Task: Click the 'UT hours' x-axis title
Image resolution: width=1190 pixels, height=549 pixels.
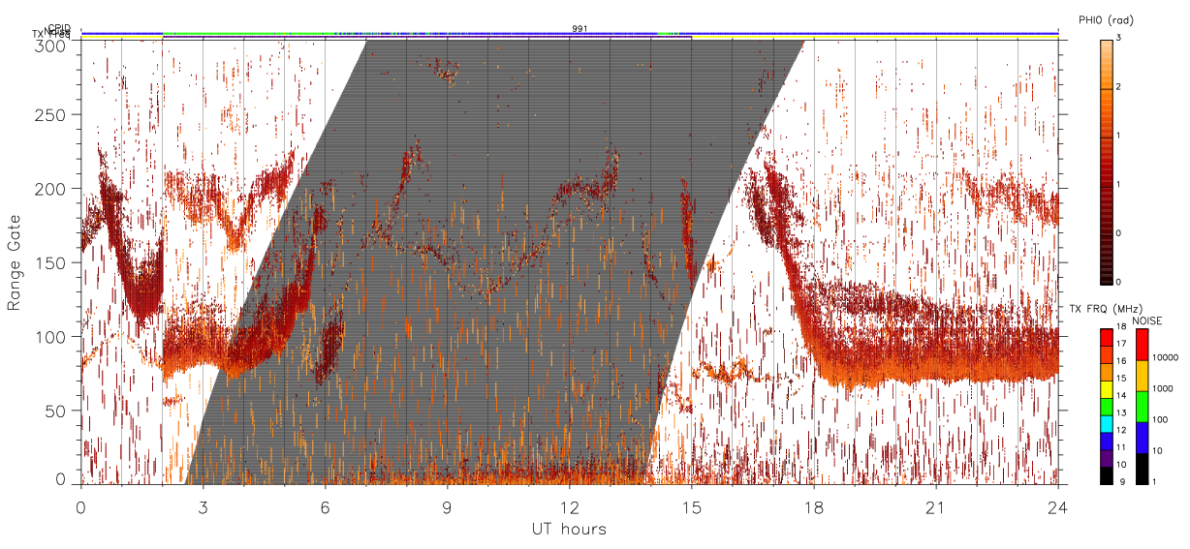Action: (x=569, y=529)
